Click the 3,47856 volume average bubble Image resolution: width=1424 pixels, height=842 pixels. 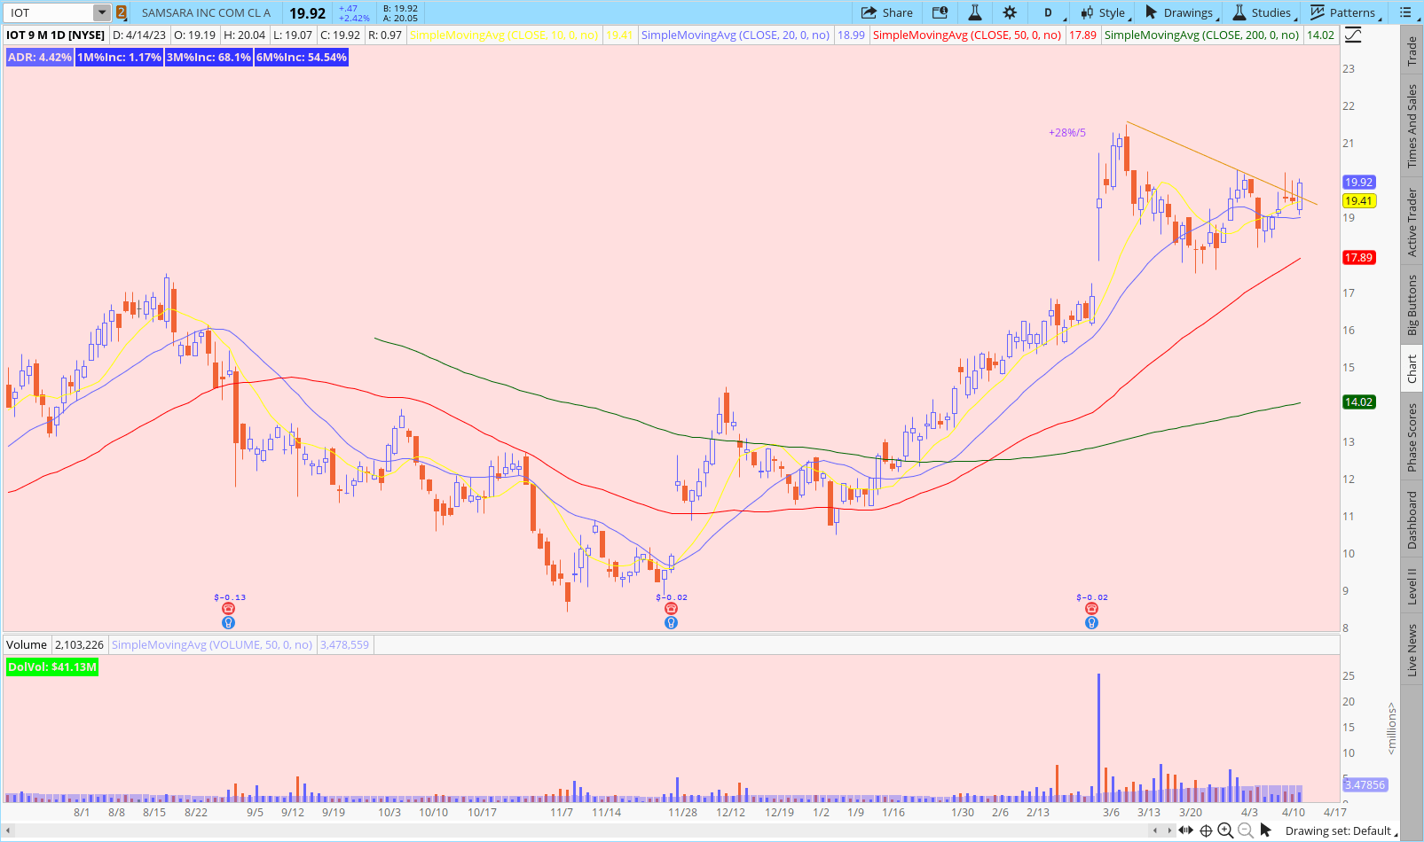coord(1365,785)
